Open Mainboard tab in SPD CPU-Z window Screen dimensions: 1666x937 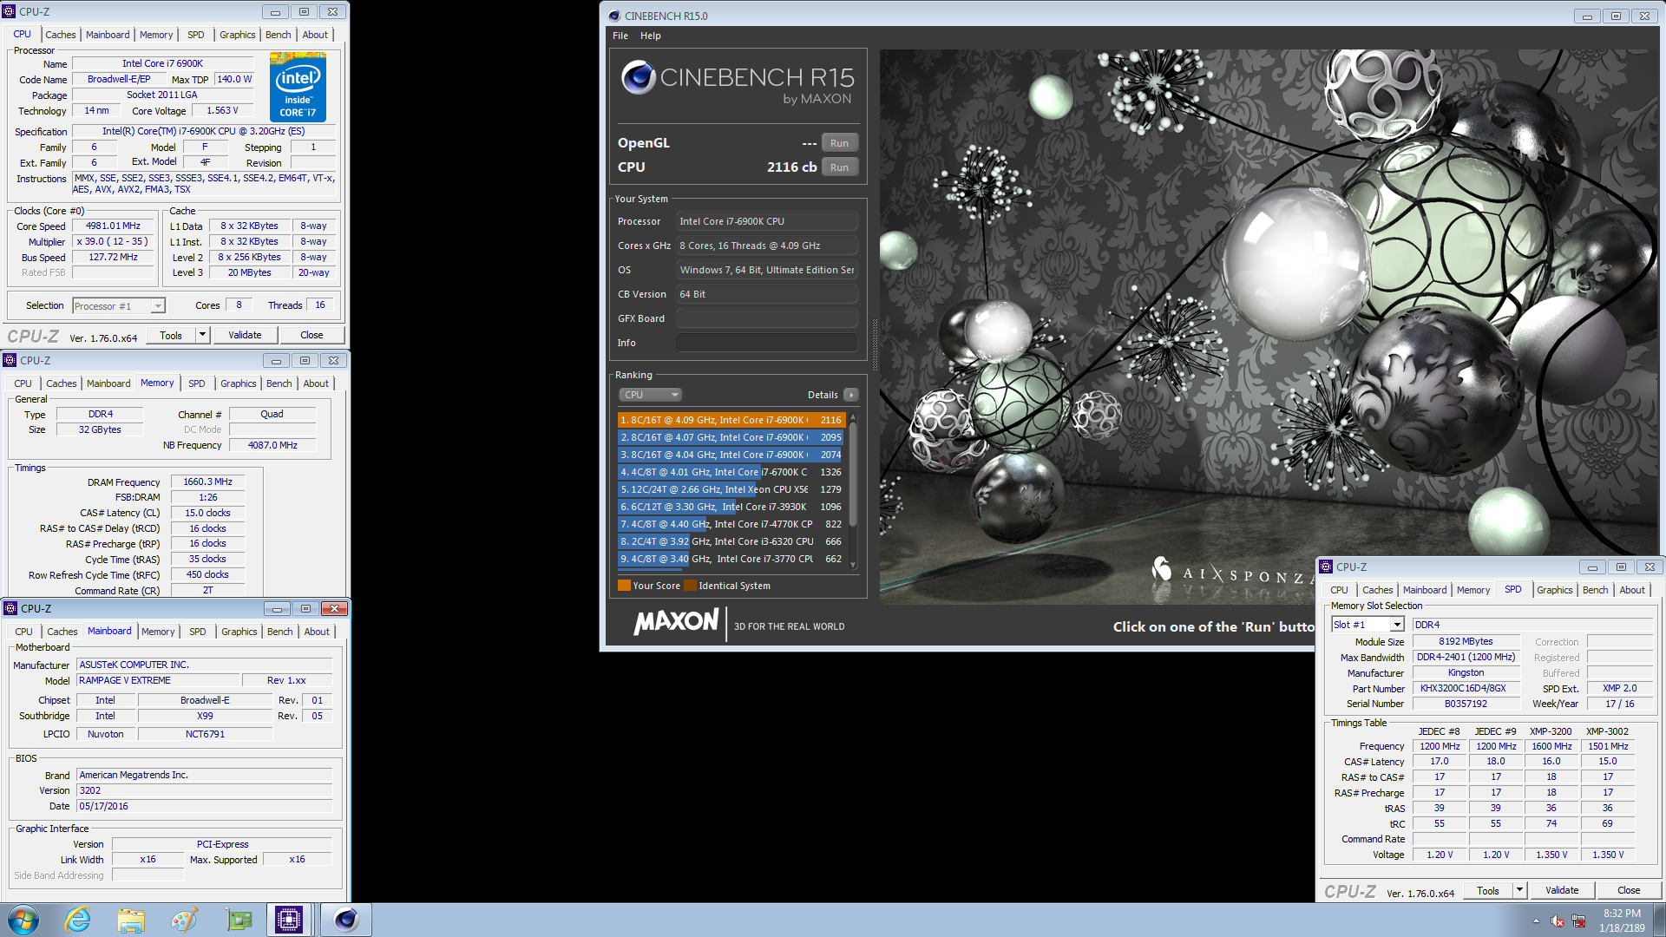pyautogui.click(x=1425, y=590)
